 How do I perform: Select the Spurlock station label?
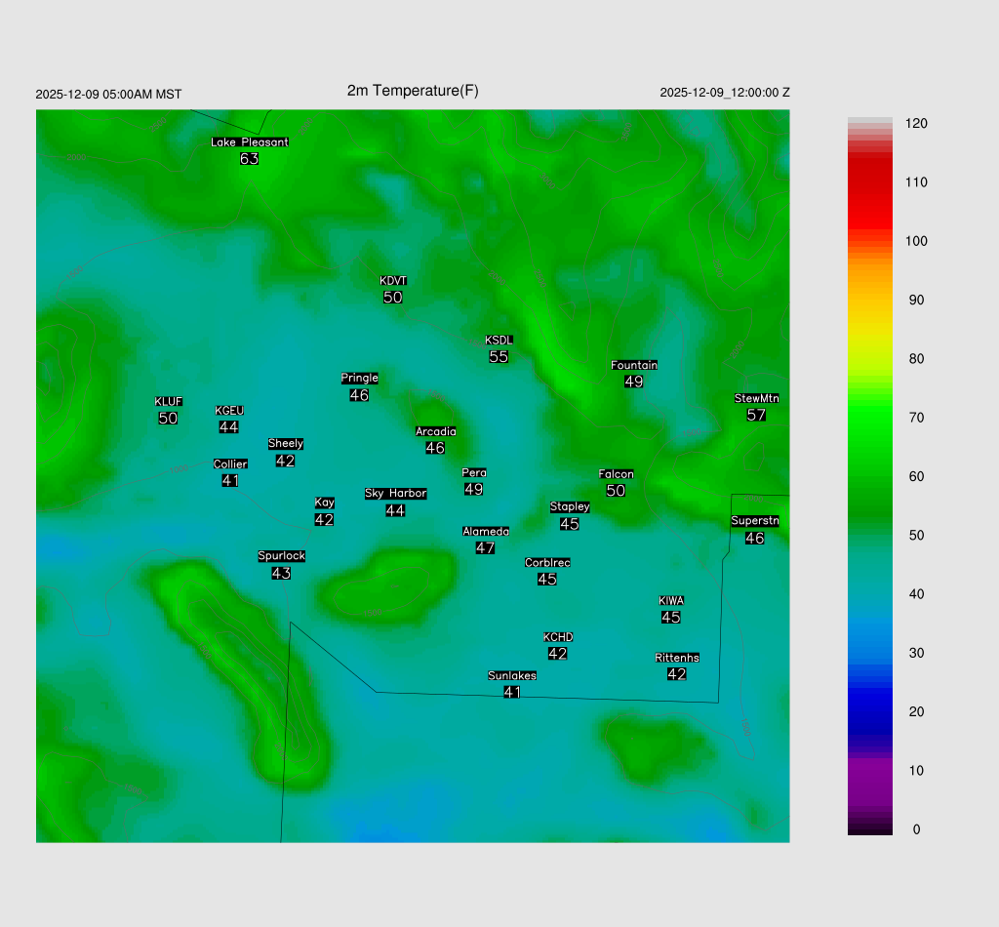[x=281, y=556]
